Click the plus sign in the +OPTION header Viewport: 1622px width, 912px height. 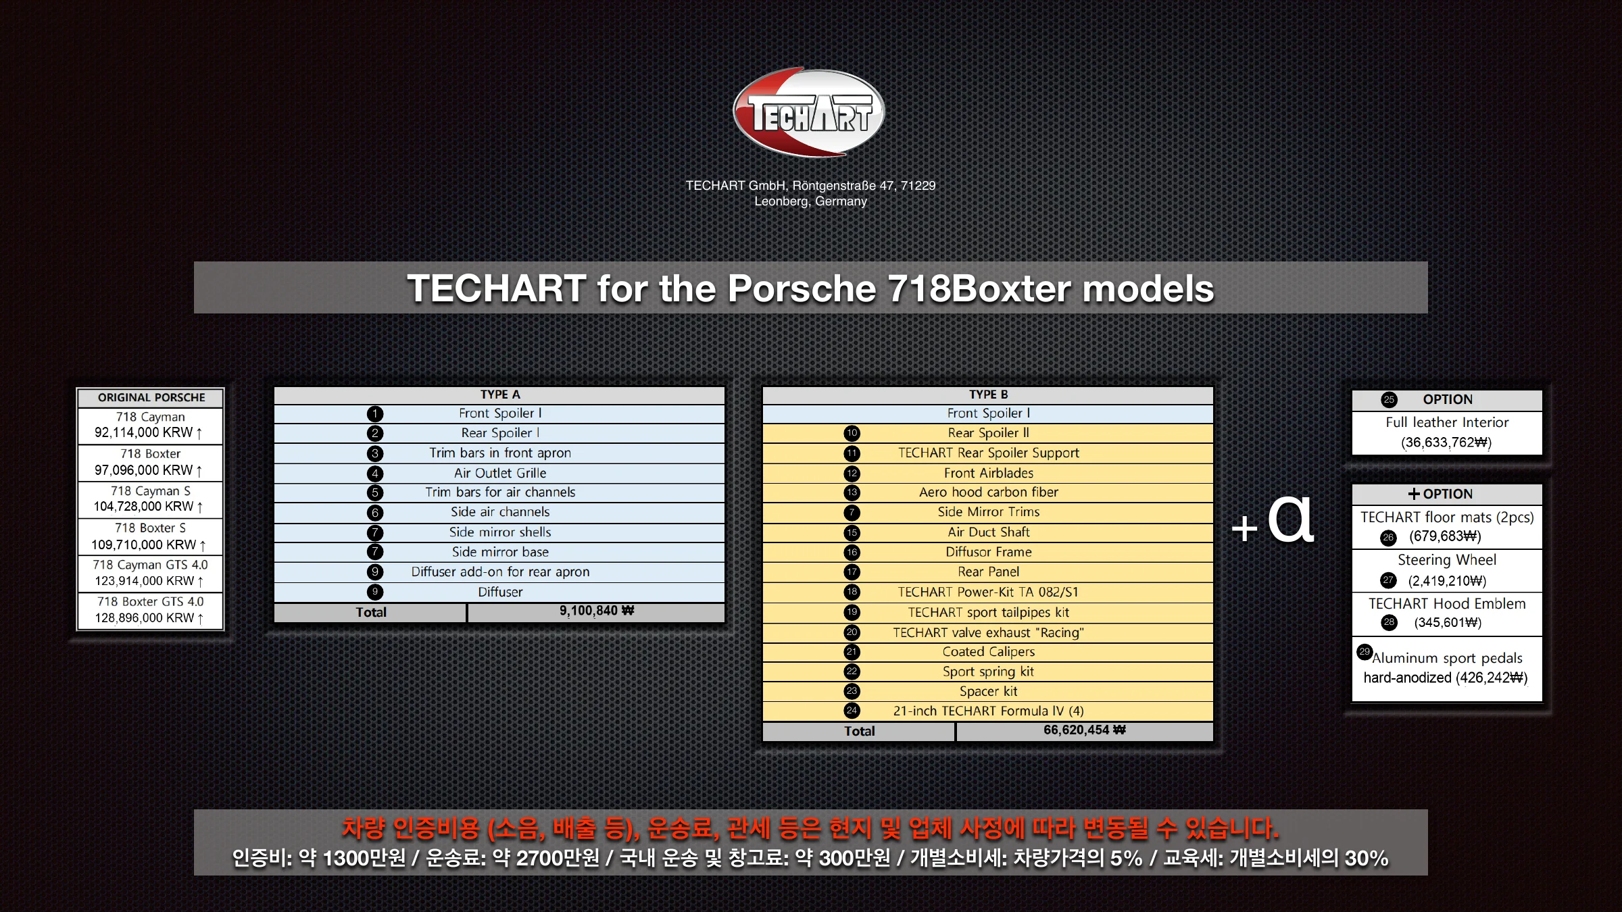1414,494
